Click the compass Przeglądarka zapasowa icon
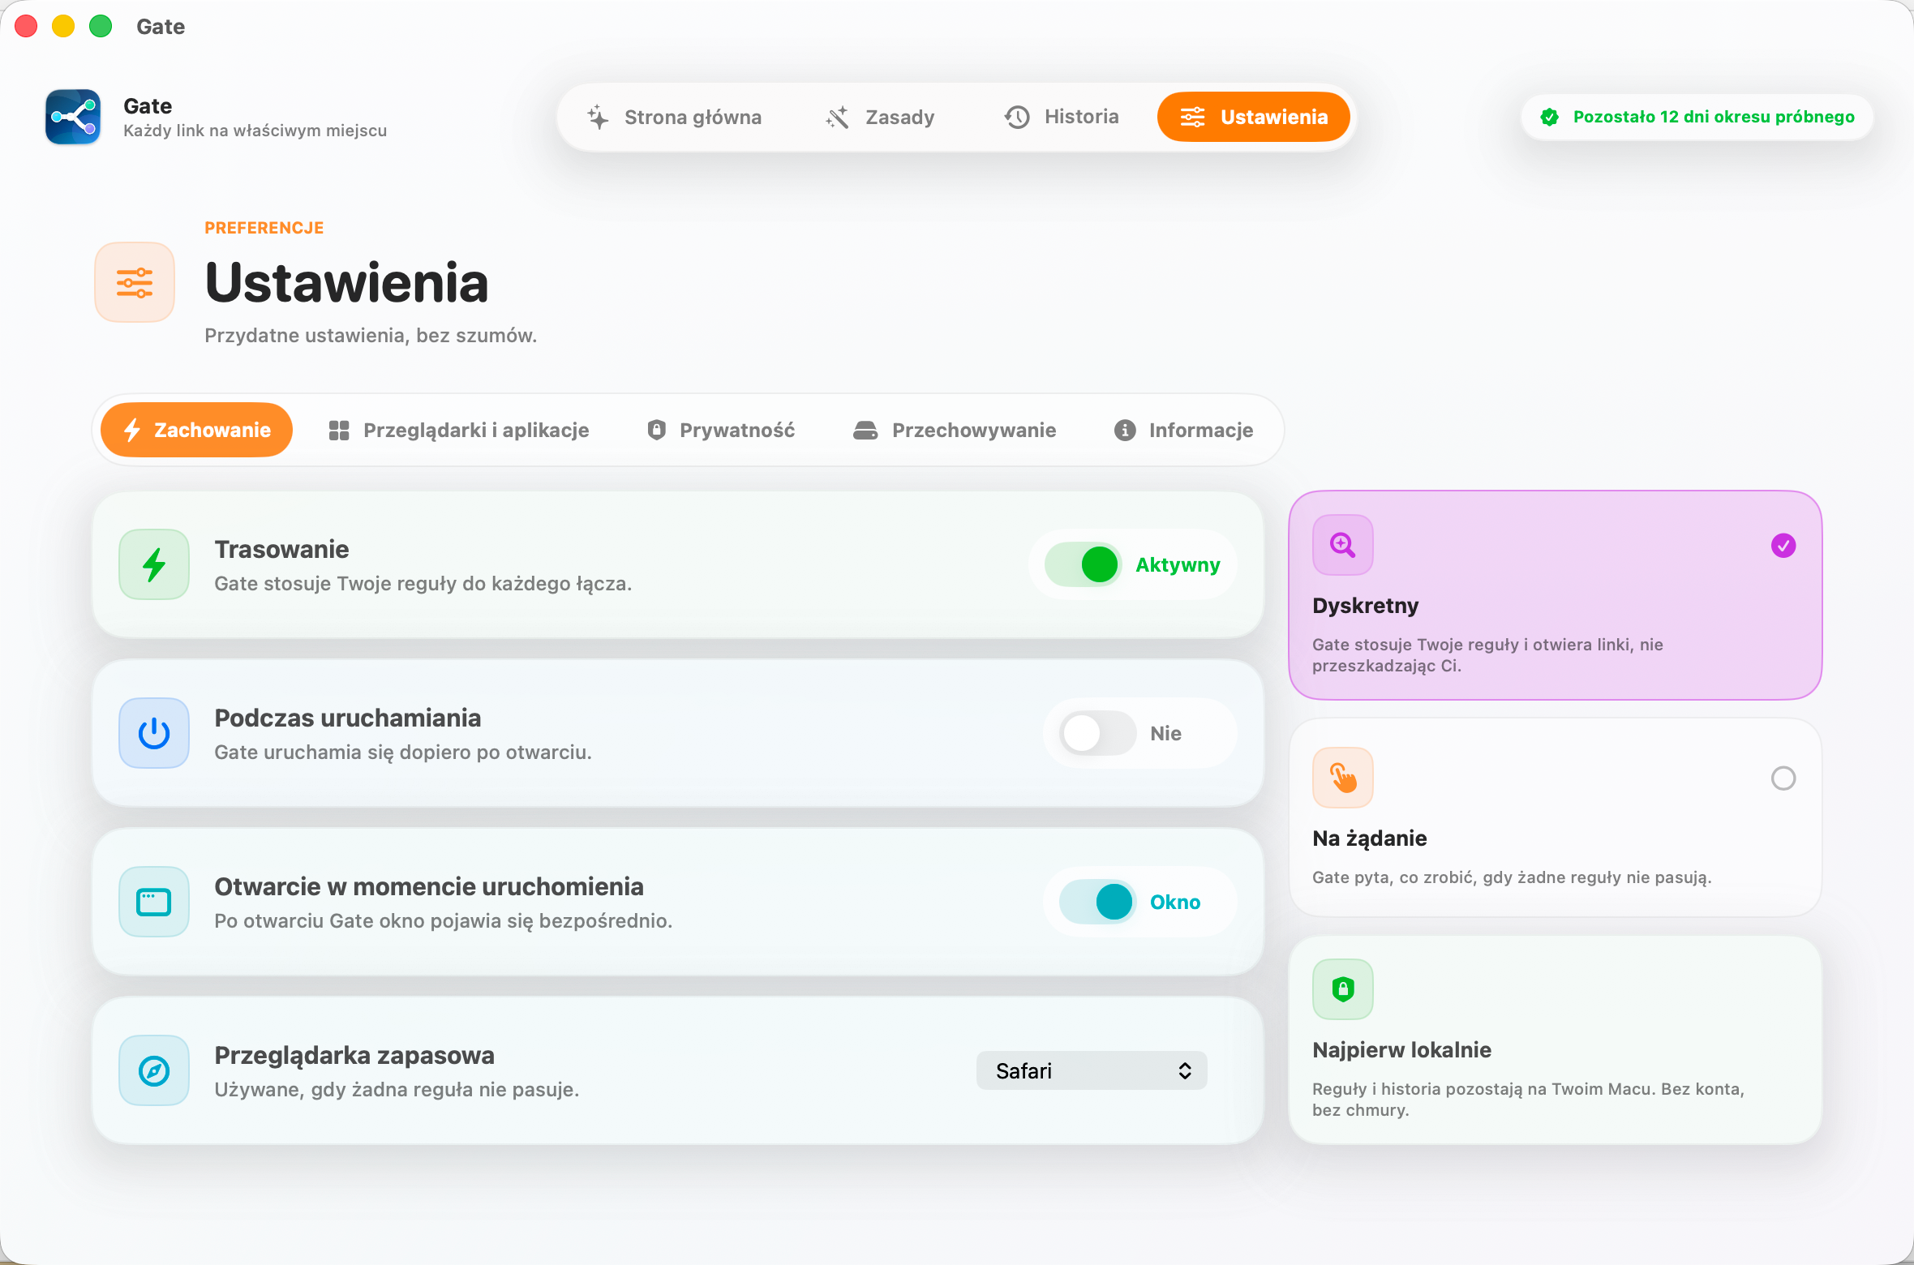The image size is (1914, 1265). 154,1070
